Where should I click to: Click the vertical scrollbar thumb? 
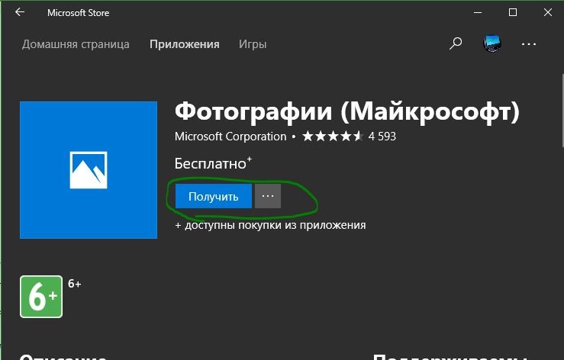click(562, 111)
